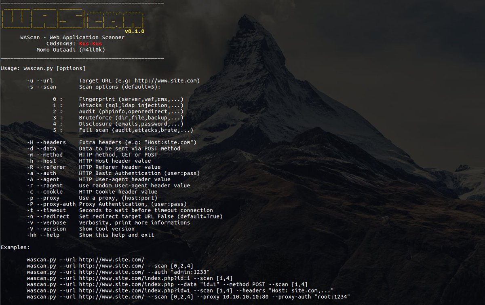Viewport: 485px width, 305px height.
Task: Click the example ending '--scan [0,2,4]' without proxy
Action: tap(110, 266)
